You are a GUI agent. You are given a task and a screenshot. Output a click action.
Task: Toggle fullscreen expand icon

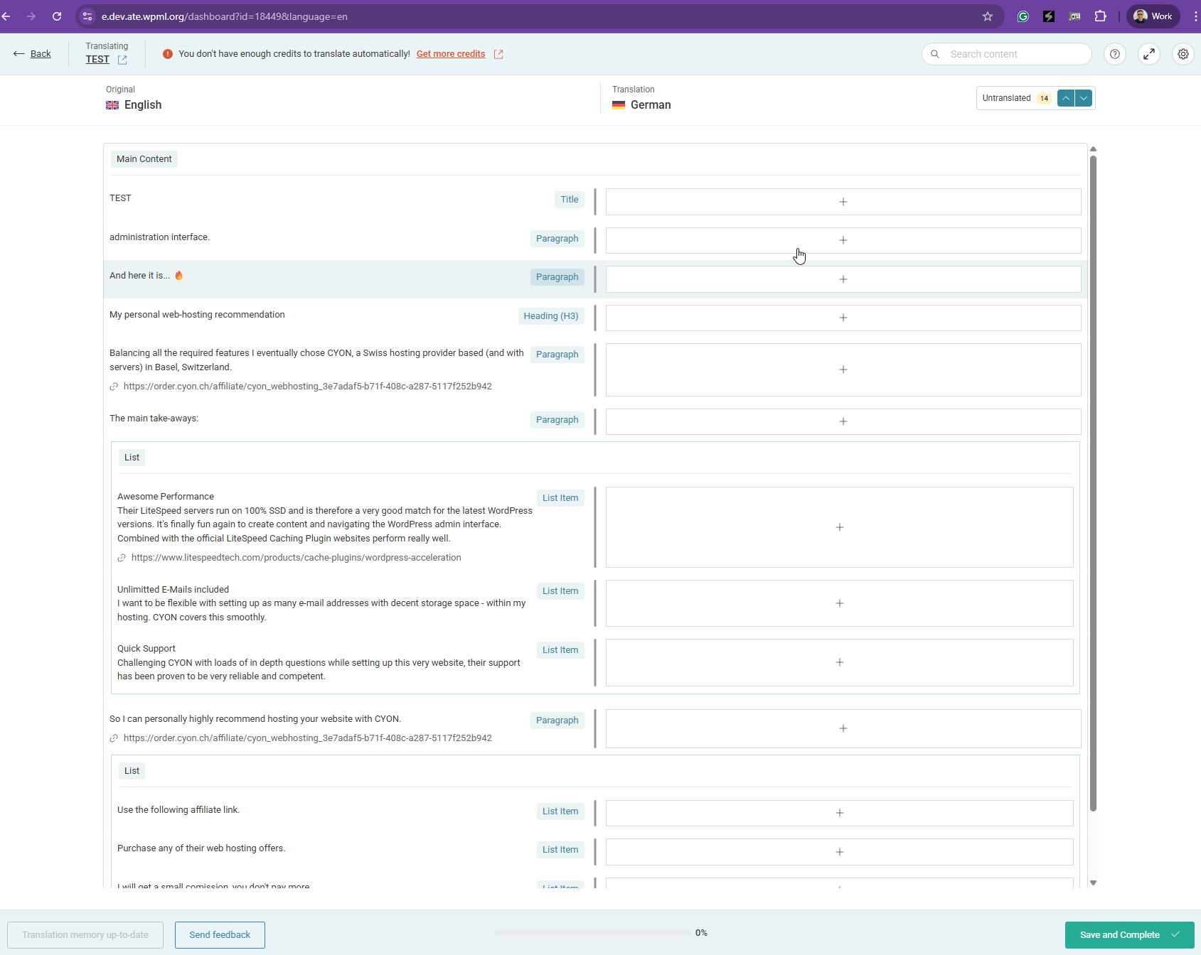click(x=1149, y=54)
